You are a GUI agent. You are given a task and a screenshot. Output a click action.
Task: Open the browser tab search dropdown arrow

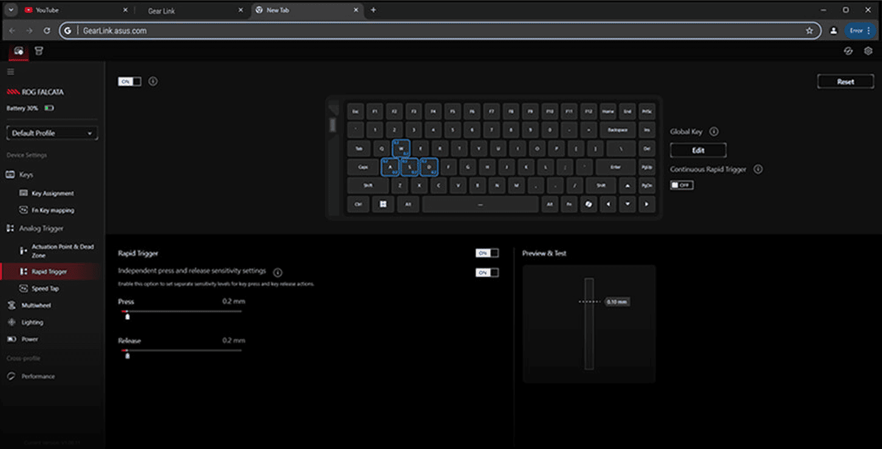click(11, 10)
